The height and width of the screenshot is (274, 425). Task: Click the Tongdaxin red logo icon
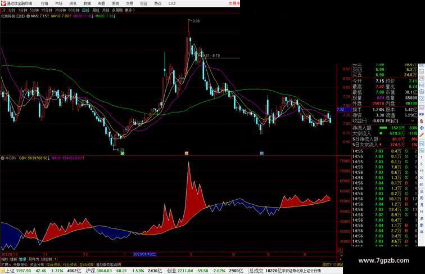tap(3, 3)
